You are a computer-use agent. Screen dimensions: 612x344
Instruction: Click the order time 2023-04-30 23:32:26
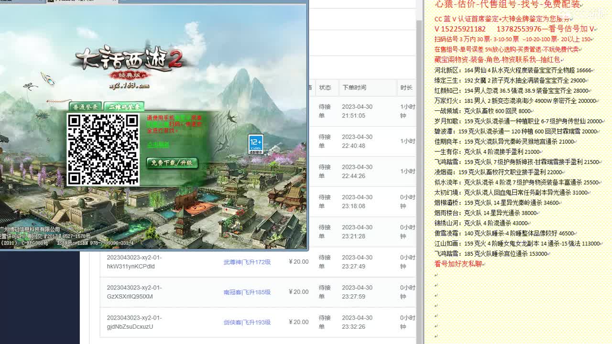tap(357, 322)
